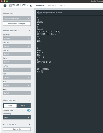Open the Parity dropdown
This screenshot has height=133, width=103.
[x=17, y=62]
